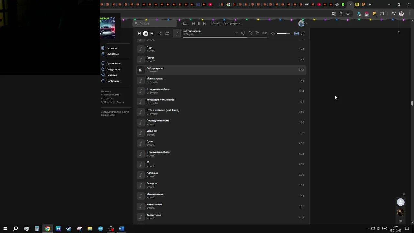Open Chrome extensions puzzle icon
This screenshot has height=233, width=414.
click(x=382, y=14)
